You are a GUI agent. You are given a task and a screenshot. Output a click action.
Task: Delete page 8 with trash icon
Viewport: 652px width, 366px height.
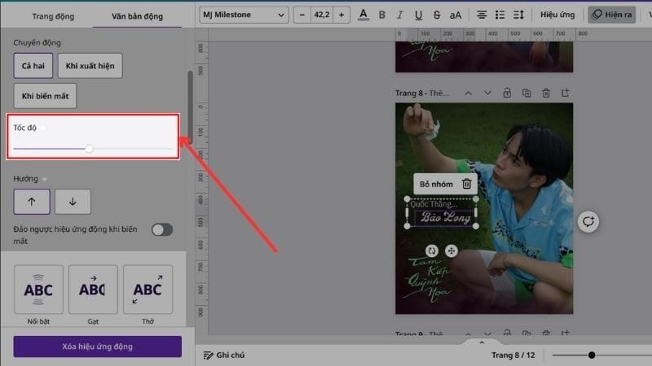coord(546,94)
